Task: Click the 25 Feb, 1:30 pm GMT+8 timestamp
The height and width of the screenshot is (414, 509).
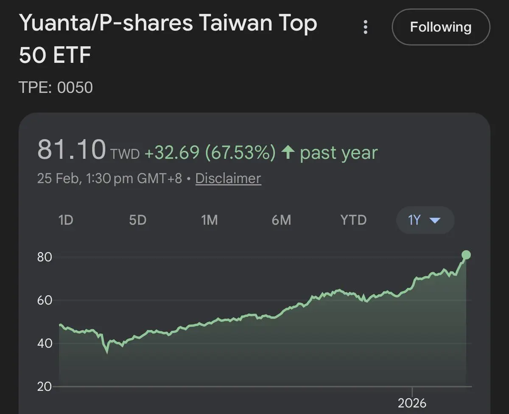Action: [x=109, y=179]
